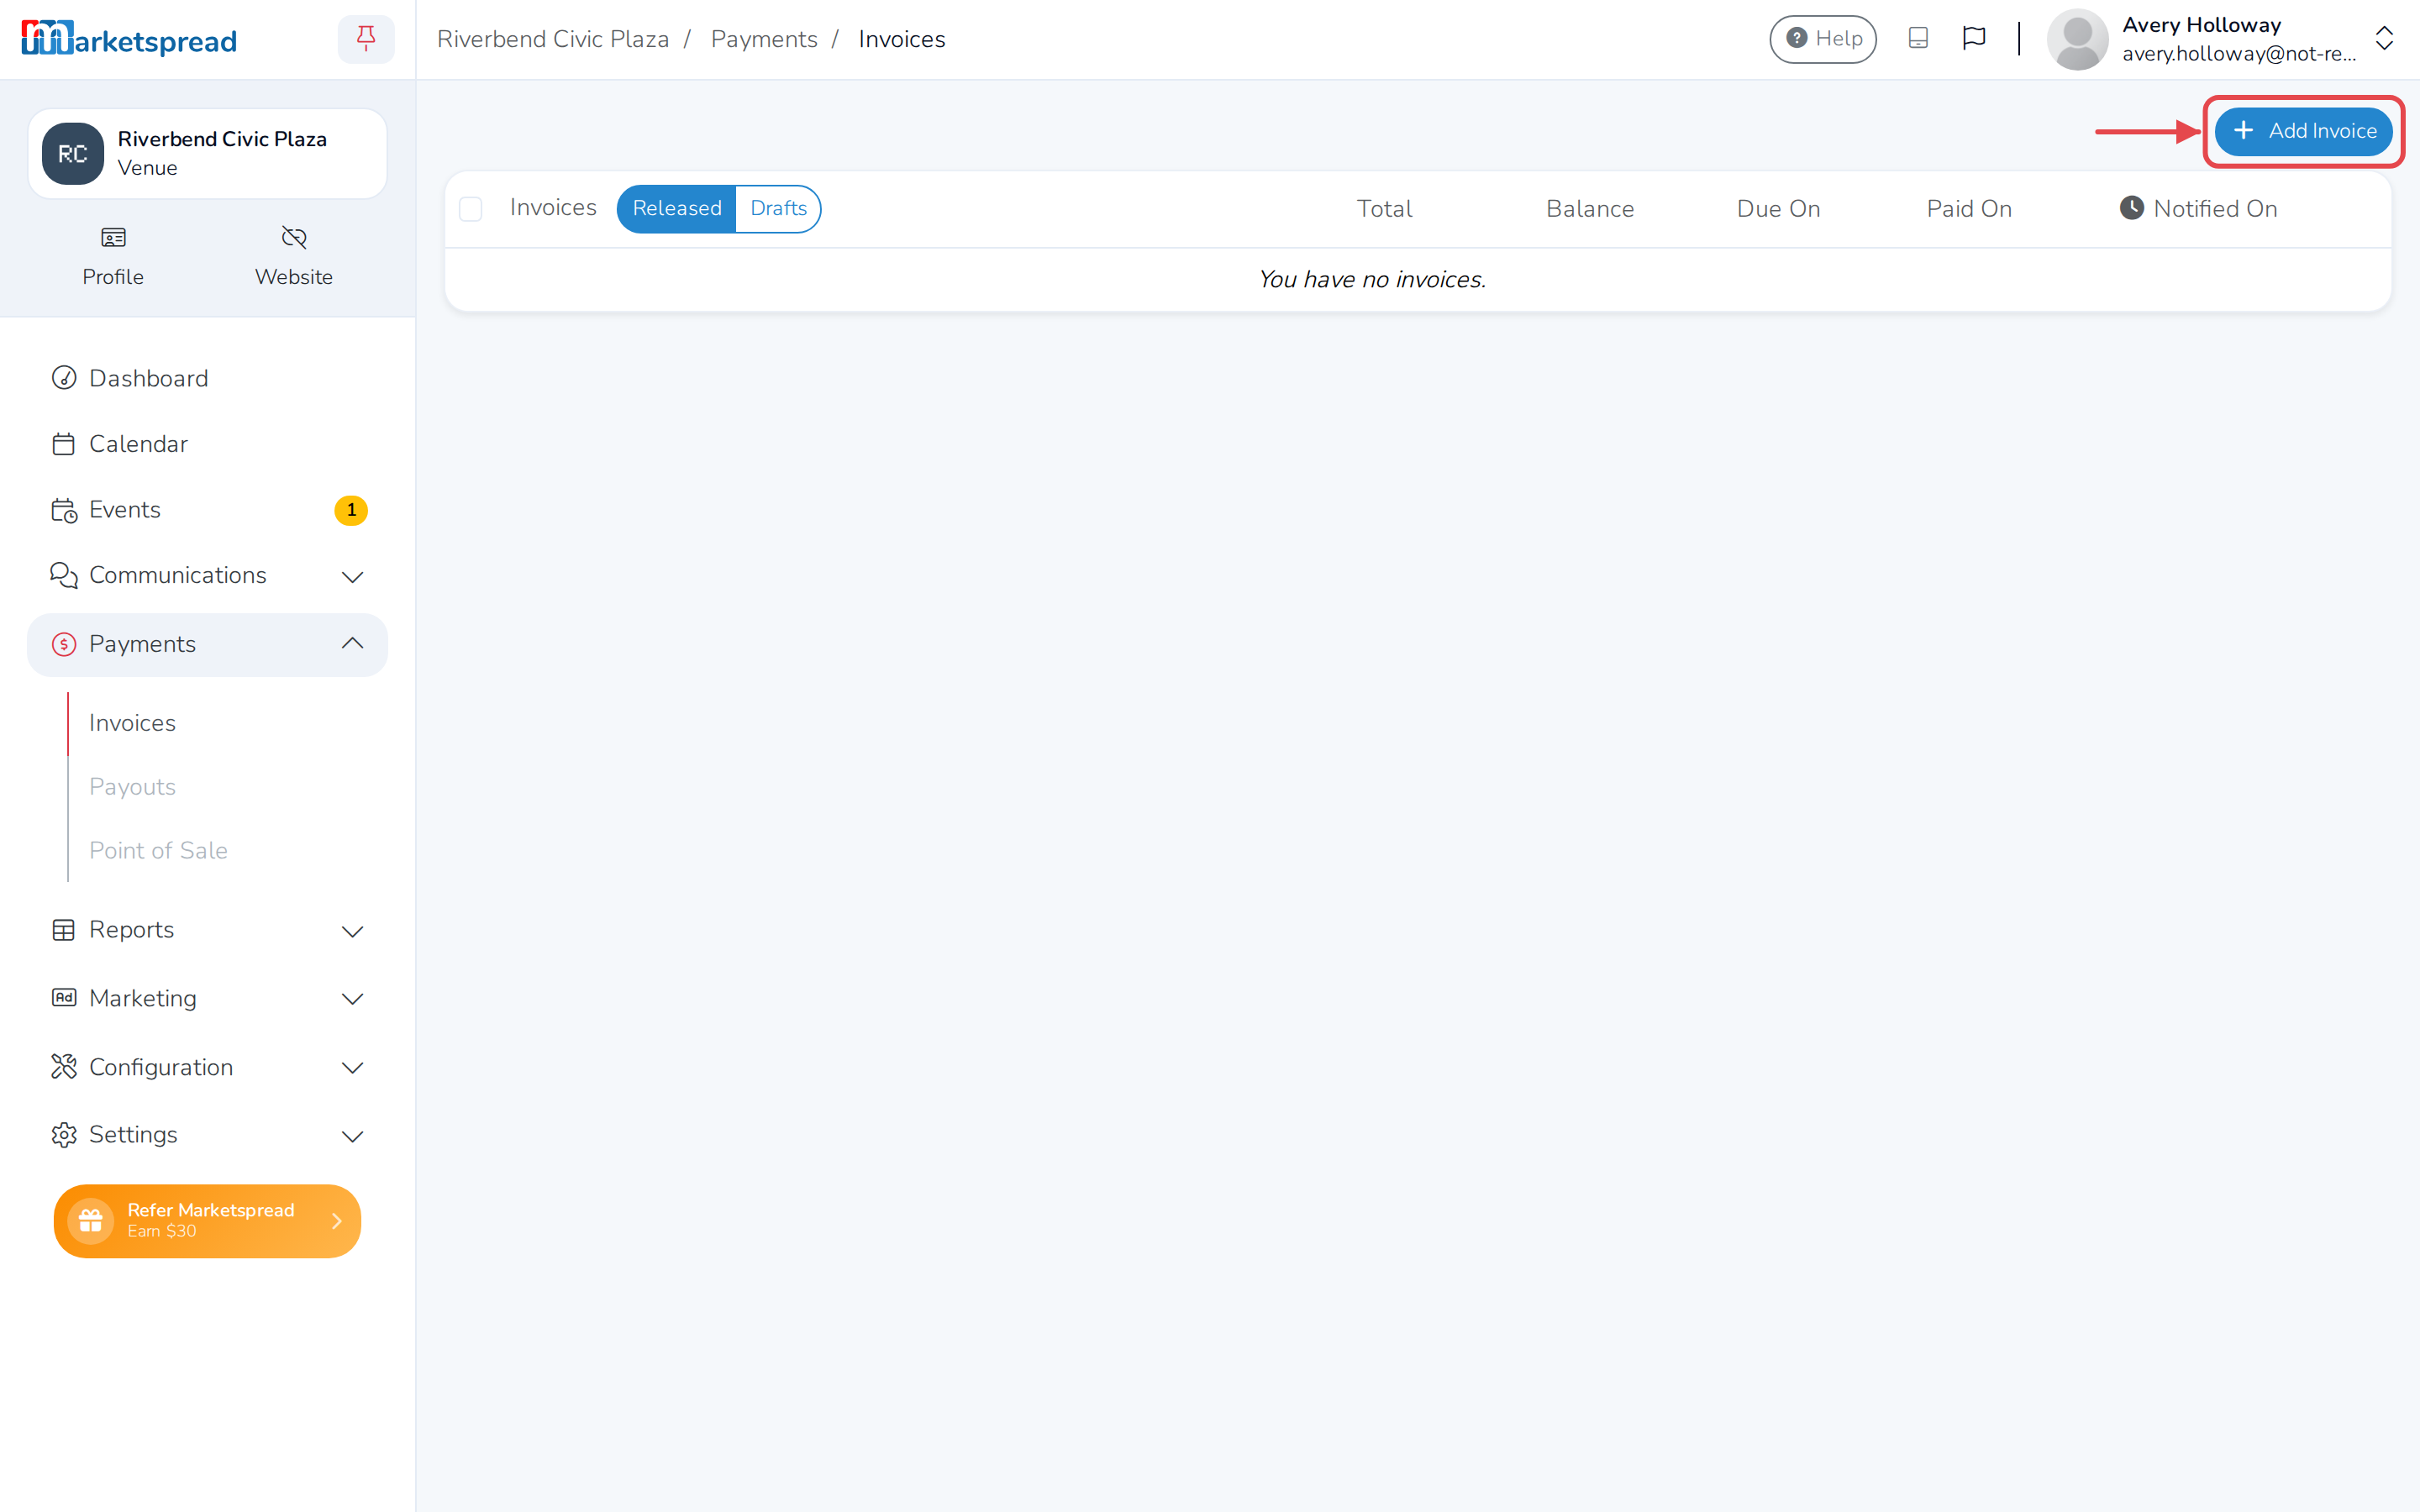Click the Add Invoice button
This screenshot has width=2420, height=1512.
coord(2303,131)
